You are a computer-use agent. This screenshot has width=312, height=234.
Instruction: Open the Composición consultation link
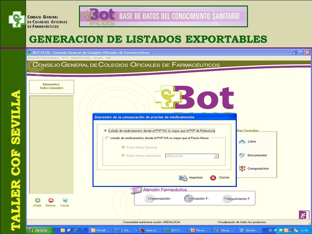click(x=258, y=169)
